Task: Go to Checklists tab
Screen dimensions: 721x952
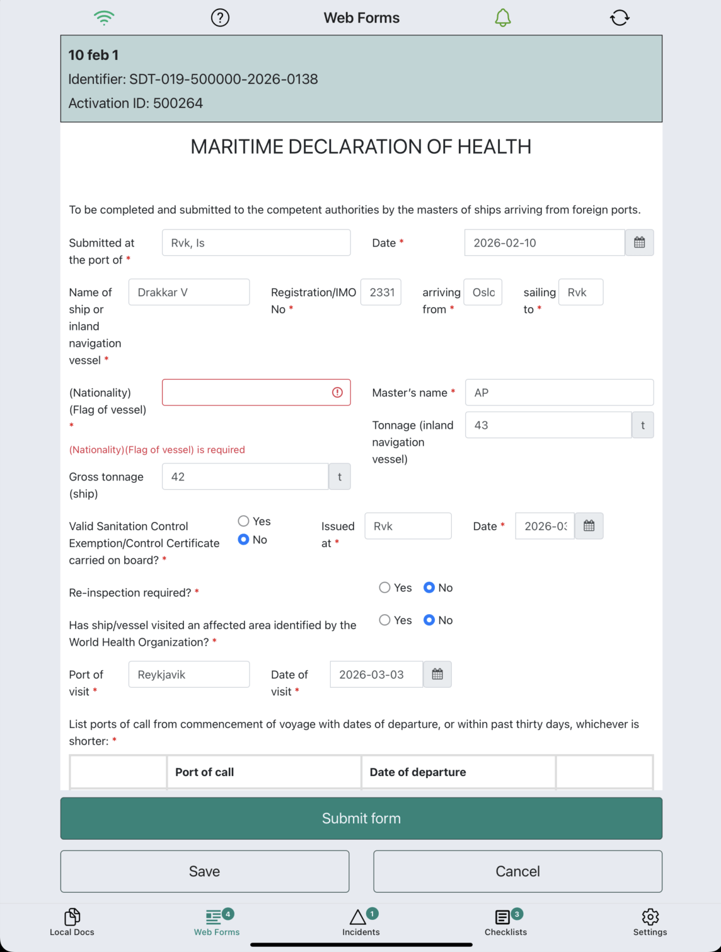Action: click(505, 922)
